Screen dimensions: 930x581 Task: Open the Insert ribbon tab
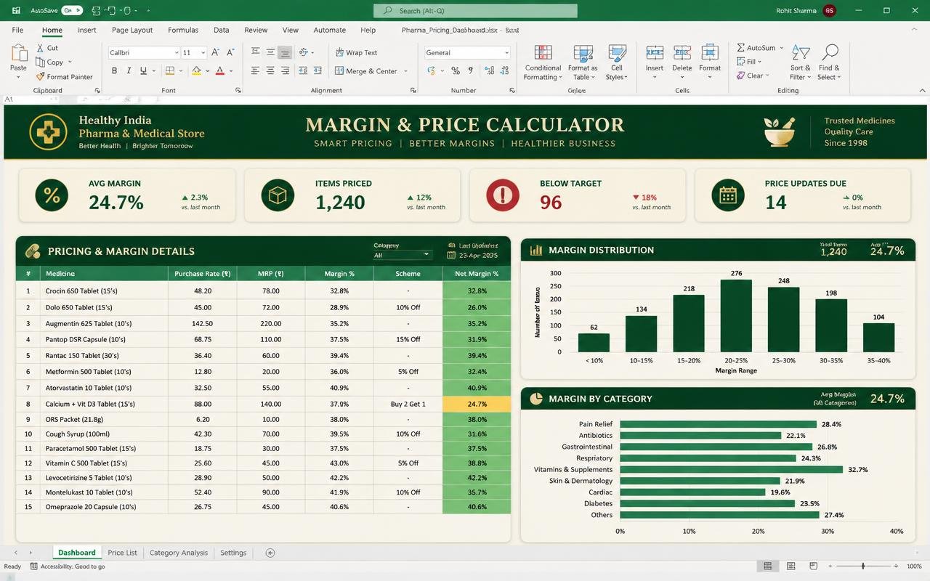click(x=87, y=30)
